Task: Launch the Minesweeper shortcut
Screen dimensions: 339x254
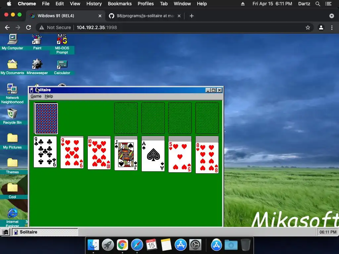Action: click(37, 67)
